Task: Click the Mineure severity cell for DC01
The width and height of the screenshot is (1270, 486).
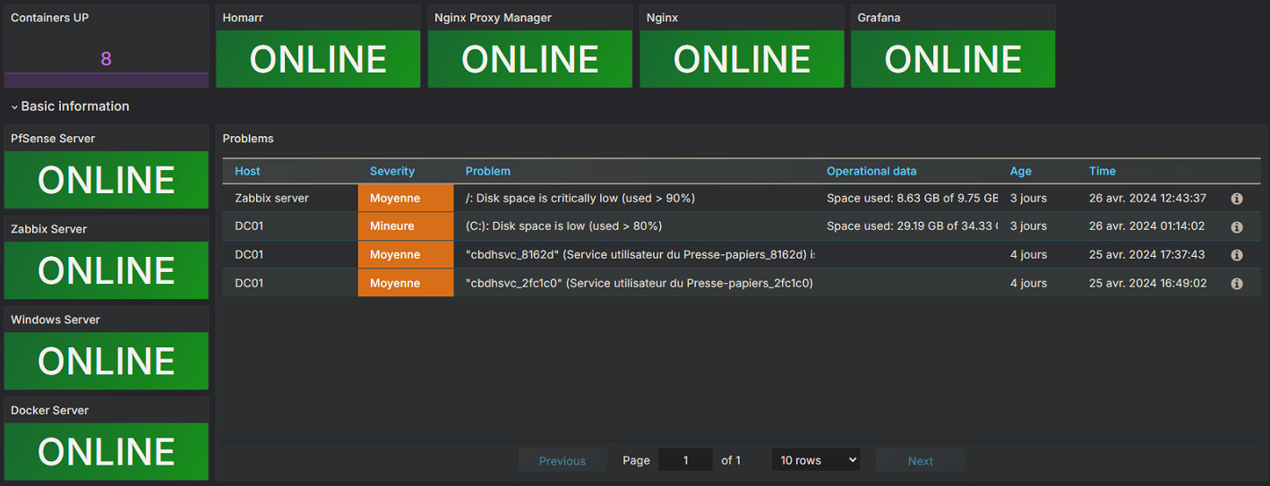Action: 406,226
